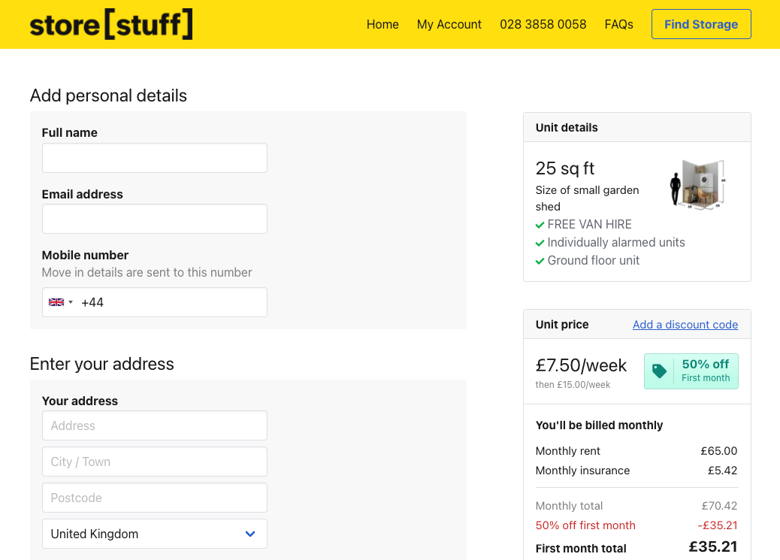This screenshot has width=780, height=560.
Task: Click into the Email address field
Action: (x=155, y=219)
